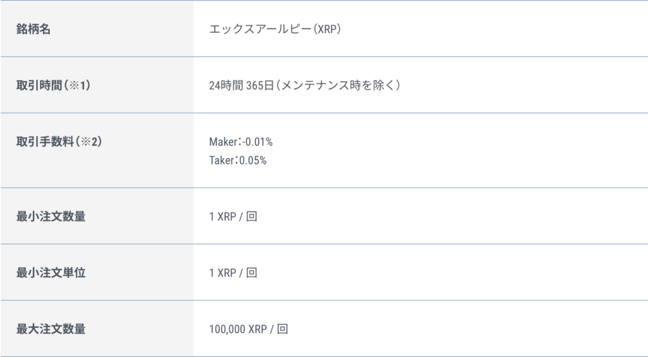The width and height of the screenshot is (648, 357).
Task: Select the -0.01% Maker fee value
Action: [258, 141]
